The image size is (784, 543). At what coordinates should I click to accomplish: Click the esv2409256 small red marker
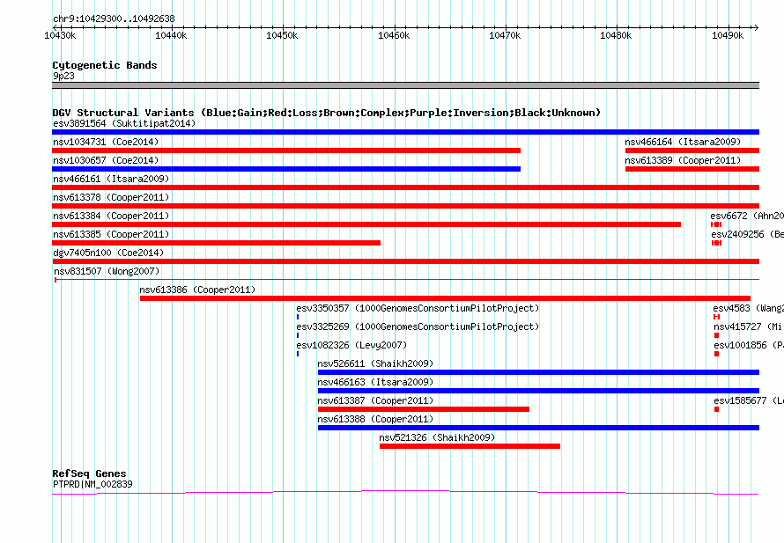pyautogui.click(x=716, y=243)
